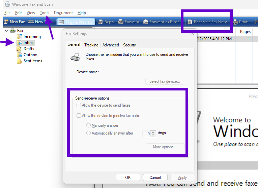Click the rings count input field
Screen dimensions: 258x188
tap(146, 134)
